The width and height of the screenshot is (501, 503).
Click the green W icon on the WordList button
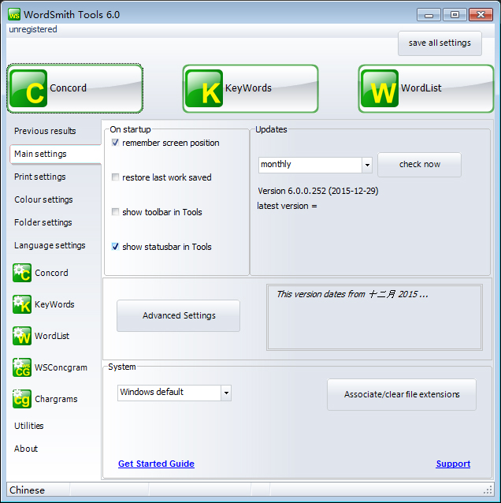[380, 88]
